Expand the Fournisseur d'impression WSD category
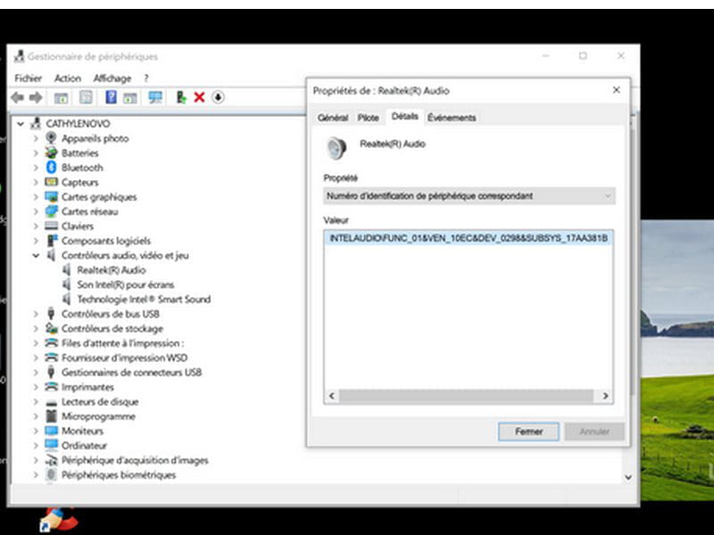Screen dimensions: 714x535 pos(36,358)
